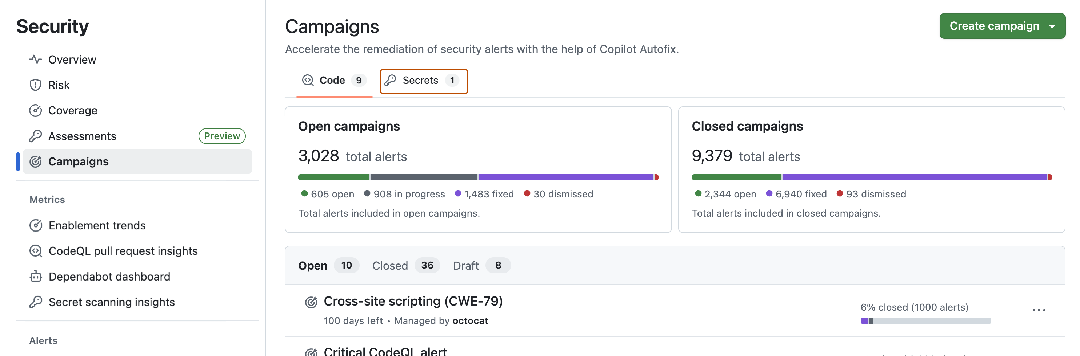This screenshot has height=356, width=1080.
Task: Switch to the Draft campaigns filter
Action: point(465,265)
